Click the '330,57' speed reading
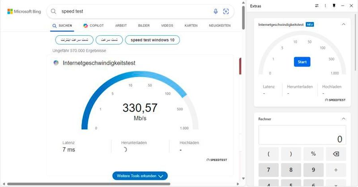 140,108
